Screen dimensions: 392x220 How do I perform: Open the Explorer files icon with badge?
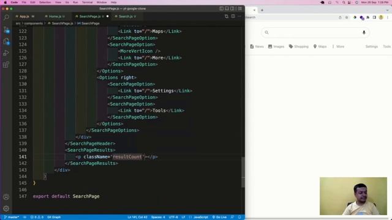pyautogui.click(x=6, y=41)
